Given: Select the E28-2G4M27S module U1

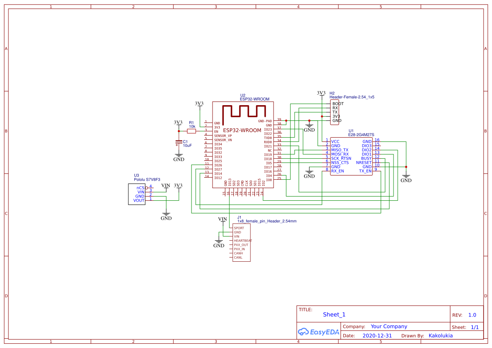Looking at the screenshot, I should [351, 156].
